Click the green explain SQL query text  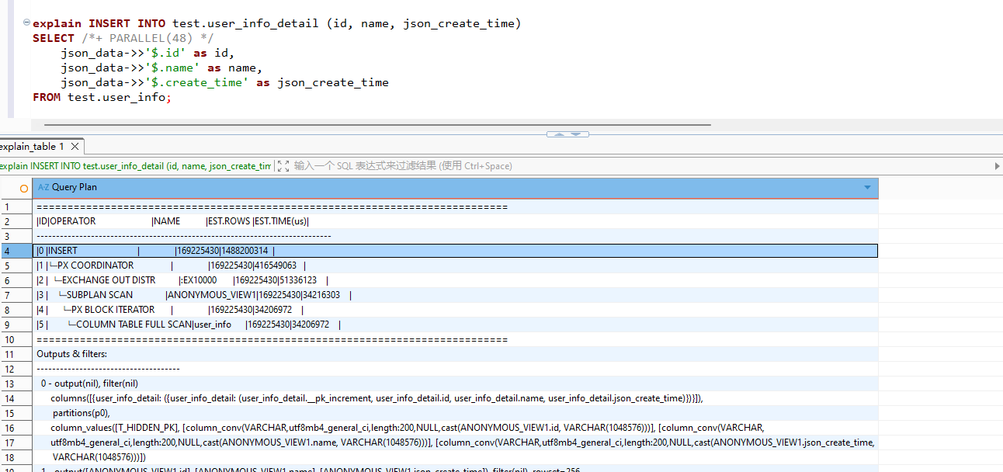click(136, 166)
